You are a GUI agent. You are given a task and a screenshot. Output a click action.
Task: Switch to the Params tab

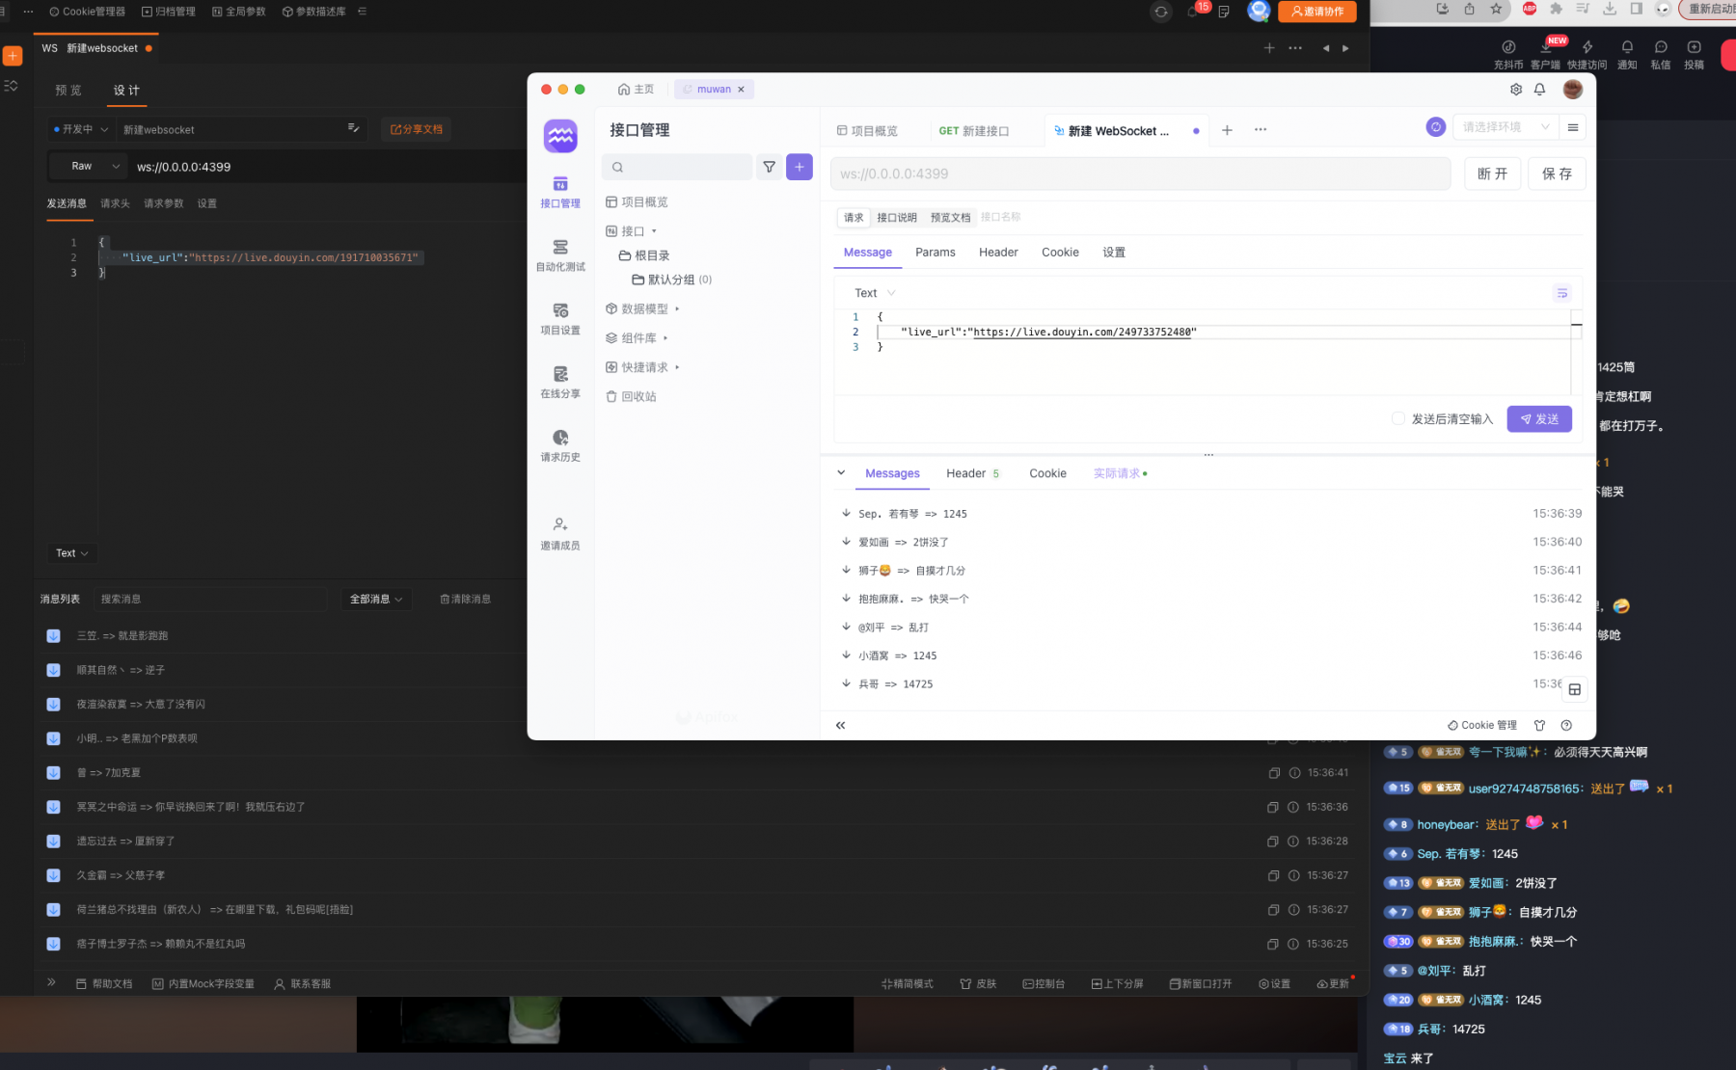[935, 253]
